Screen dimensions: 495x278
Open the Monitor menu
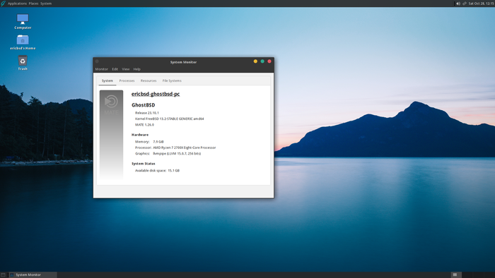pos(102,69)
